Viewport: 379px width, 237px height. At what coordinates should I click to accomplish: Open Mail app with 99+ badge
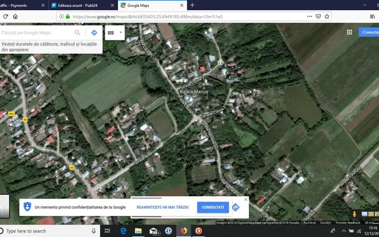pos(155,231)
